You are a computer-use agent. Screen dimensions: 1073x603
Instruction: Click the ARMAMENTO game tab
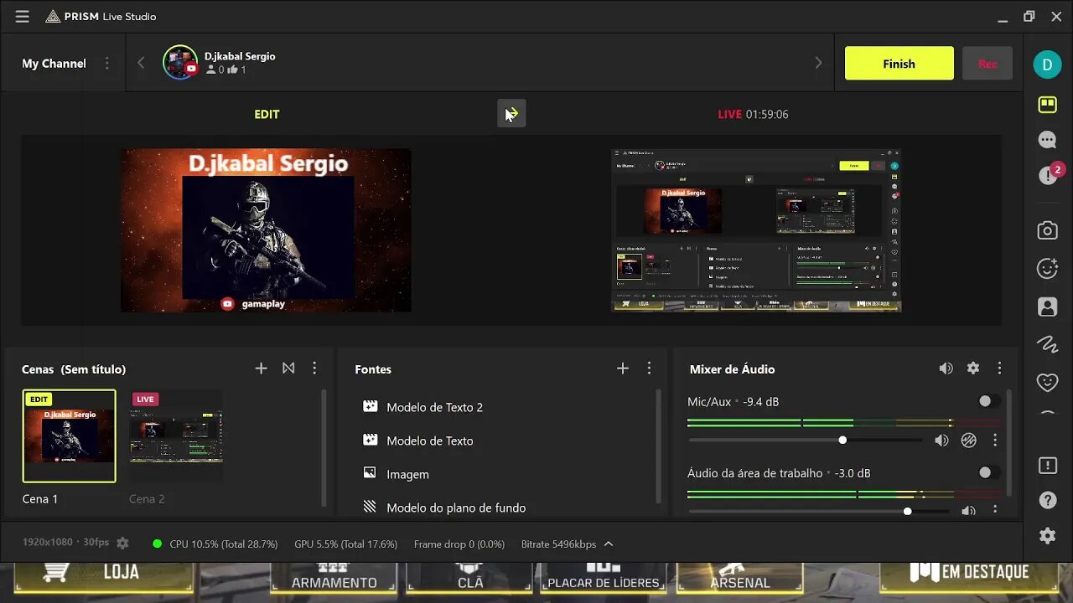point(334,578)
